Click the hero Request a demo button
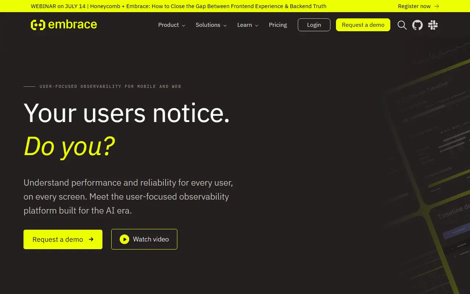Screen dimensions: 470x294 tap(63, 239)
